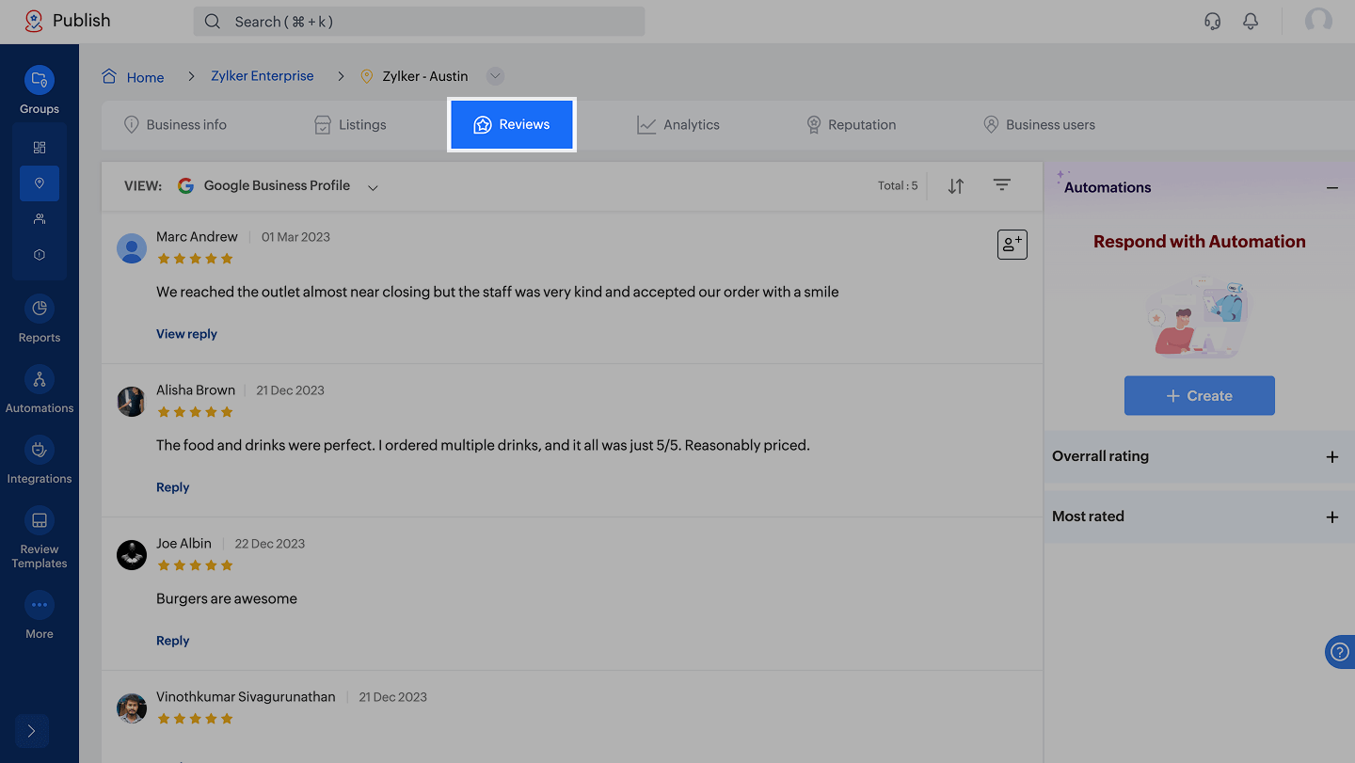Switch to Reputation tab
This screenshot has width=1355, height=763.
tap(851, 125)
